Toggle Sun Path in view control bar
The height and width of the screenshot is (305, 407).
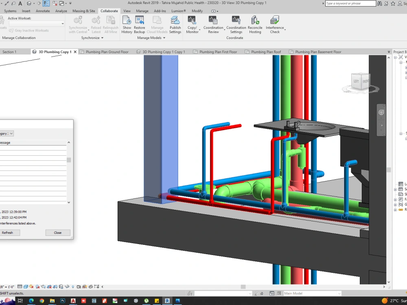click(x=31, y=287)
